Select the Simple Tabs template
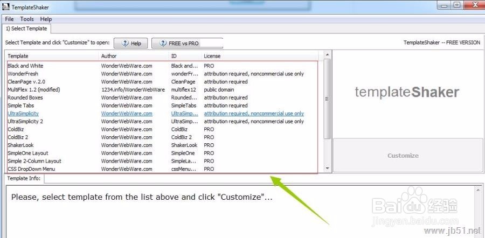Viewport: 485px width, 238px height. pyautogui.click(x=162, y=106)
